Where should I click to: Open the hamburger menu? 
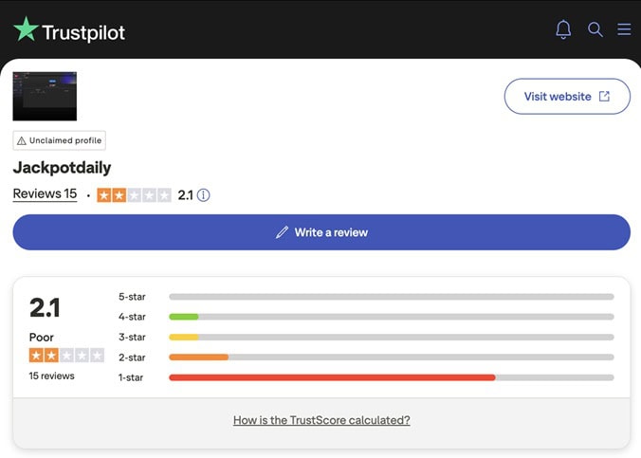pos(624,29)
